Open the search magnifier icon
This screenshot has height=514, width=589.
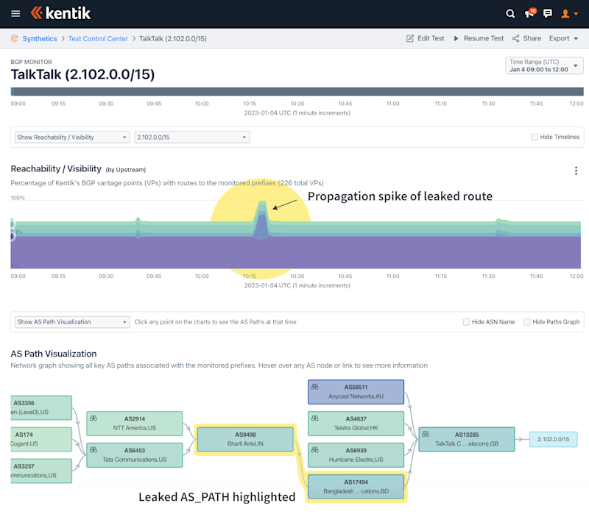510,14
